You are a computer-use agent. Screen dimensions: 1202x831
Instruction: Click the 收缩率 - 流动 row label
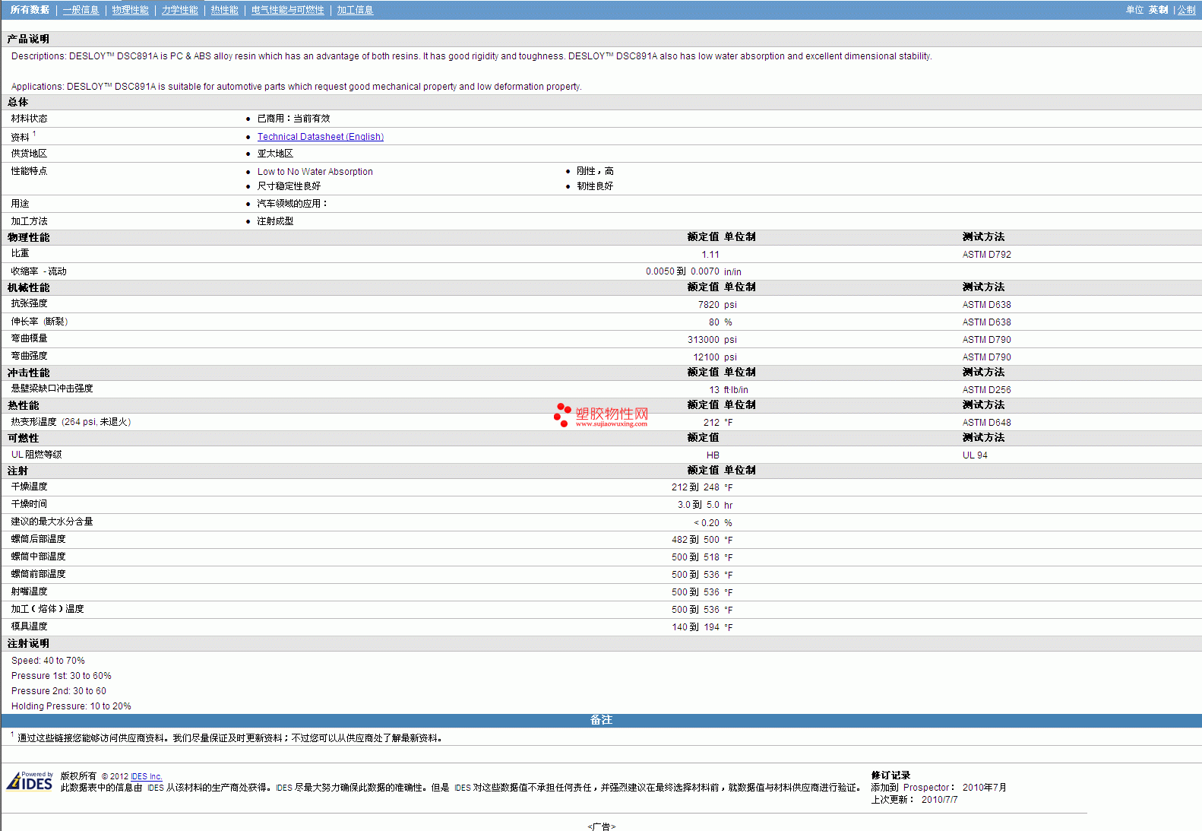39,271
